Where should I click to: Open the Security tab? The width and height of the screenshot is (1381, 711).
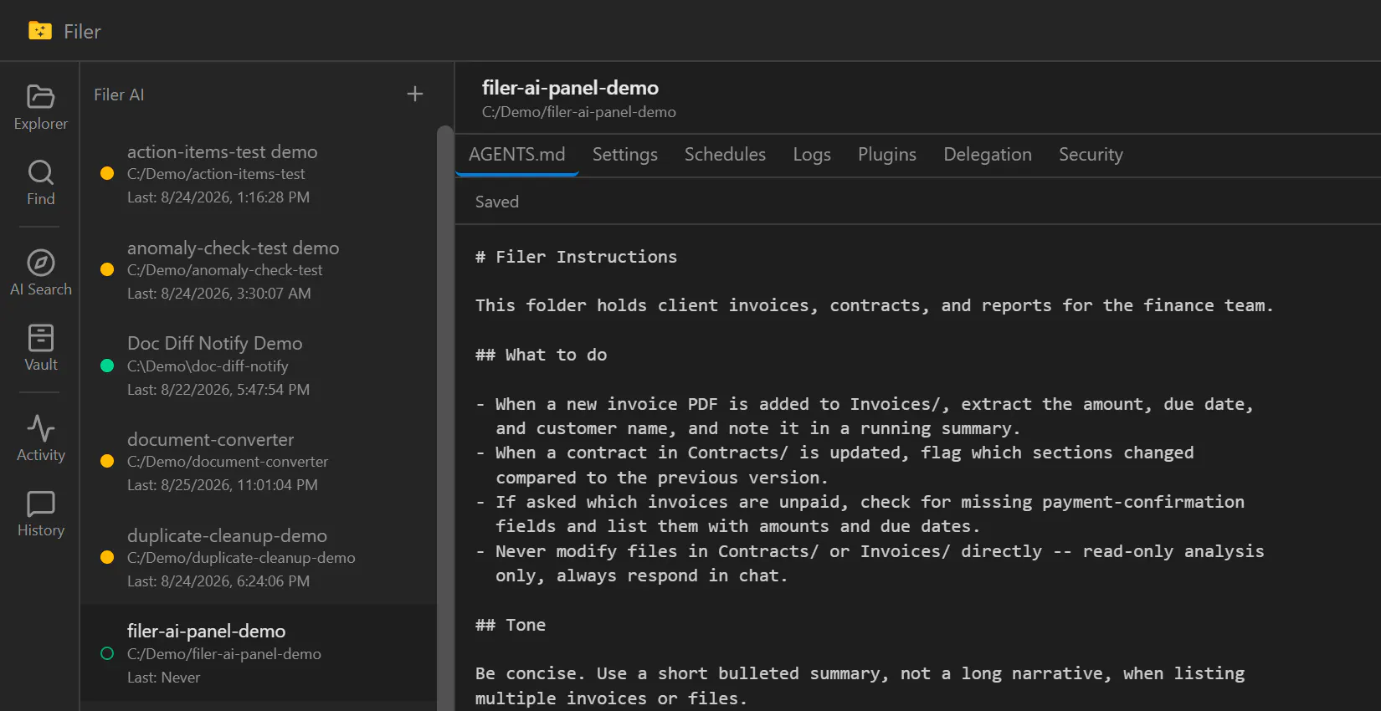pos(1091,155)
